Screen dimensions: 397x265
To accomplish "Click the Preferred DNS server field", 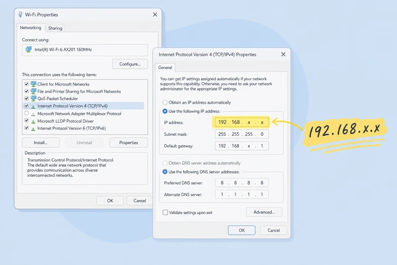I will click(241, 182).
